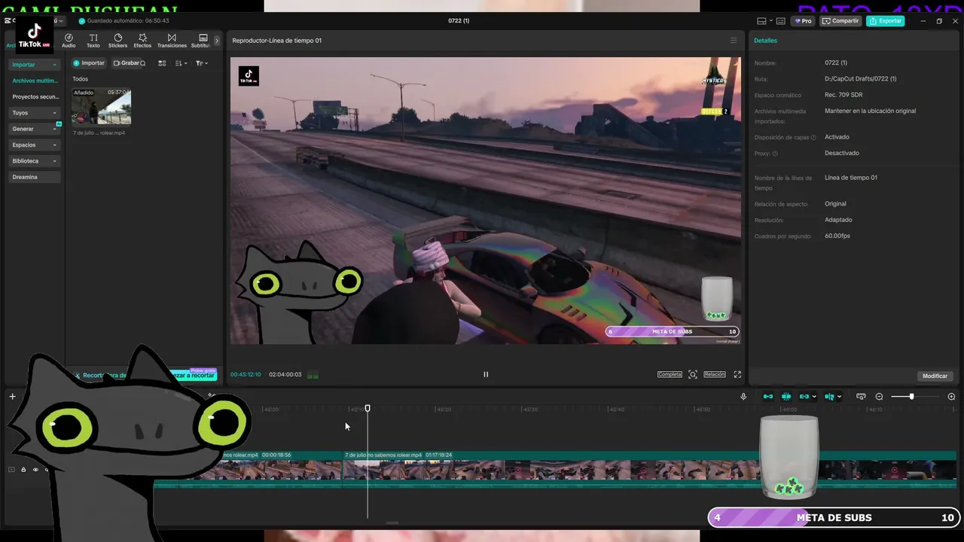Select Archivos multimedia in sidebar

[x=35, y=81]
